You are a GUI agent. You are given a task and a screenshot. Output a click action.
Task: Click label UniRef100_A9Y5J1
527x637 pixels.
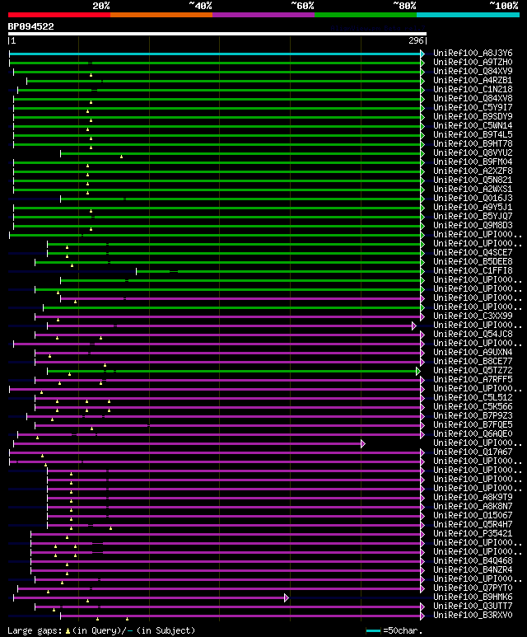click(473, 207)
